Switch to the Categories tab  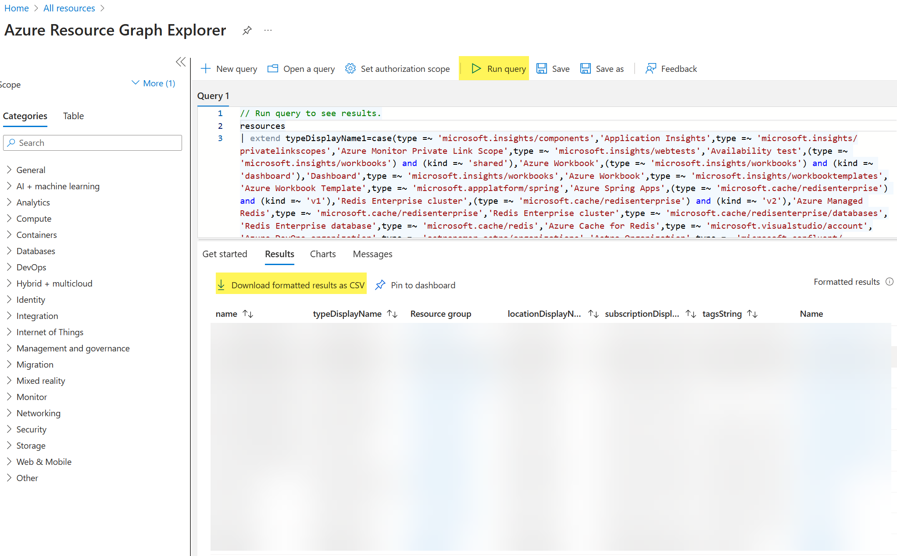click(25, 116)
